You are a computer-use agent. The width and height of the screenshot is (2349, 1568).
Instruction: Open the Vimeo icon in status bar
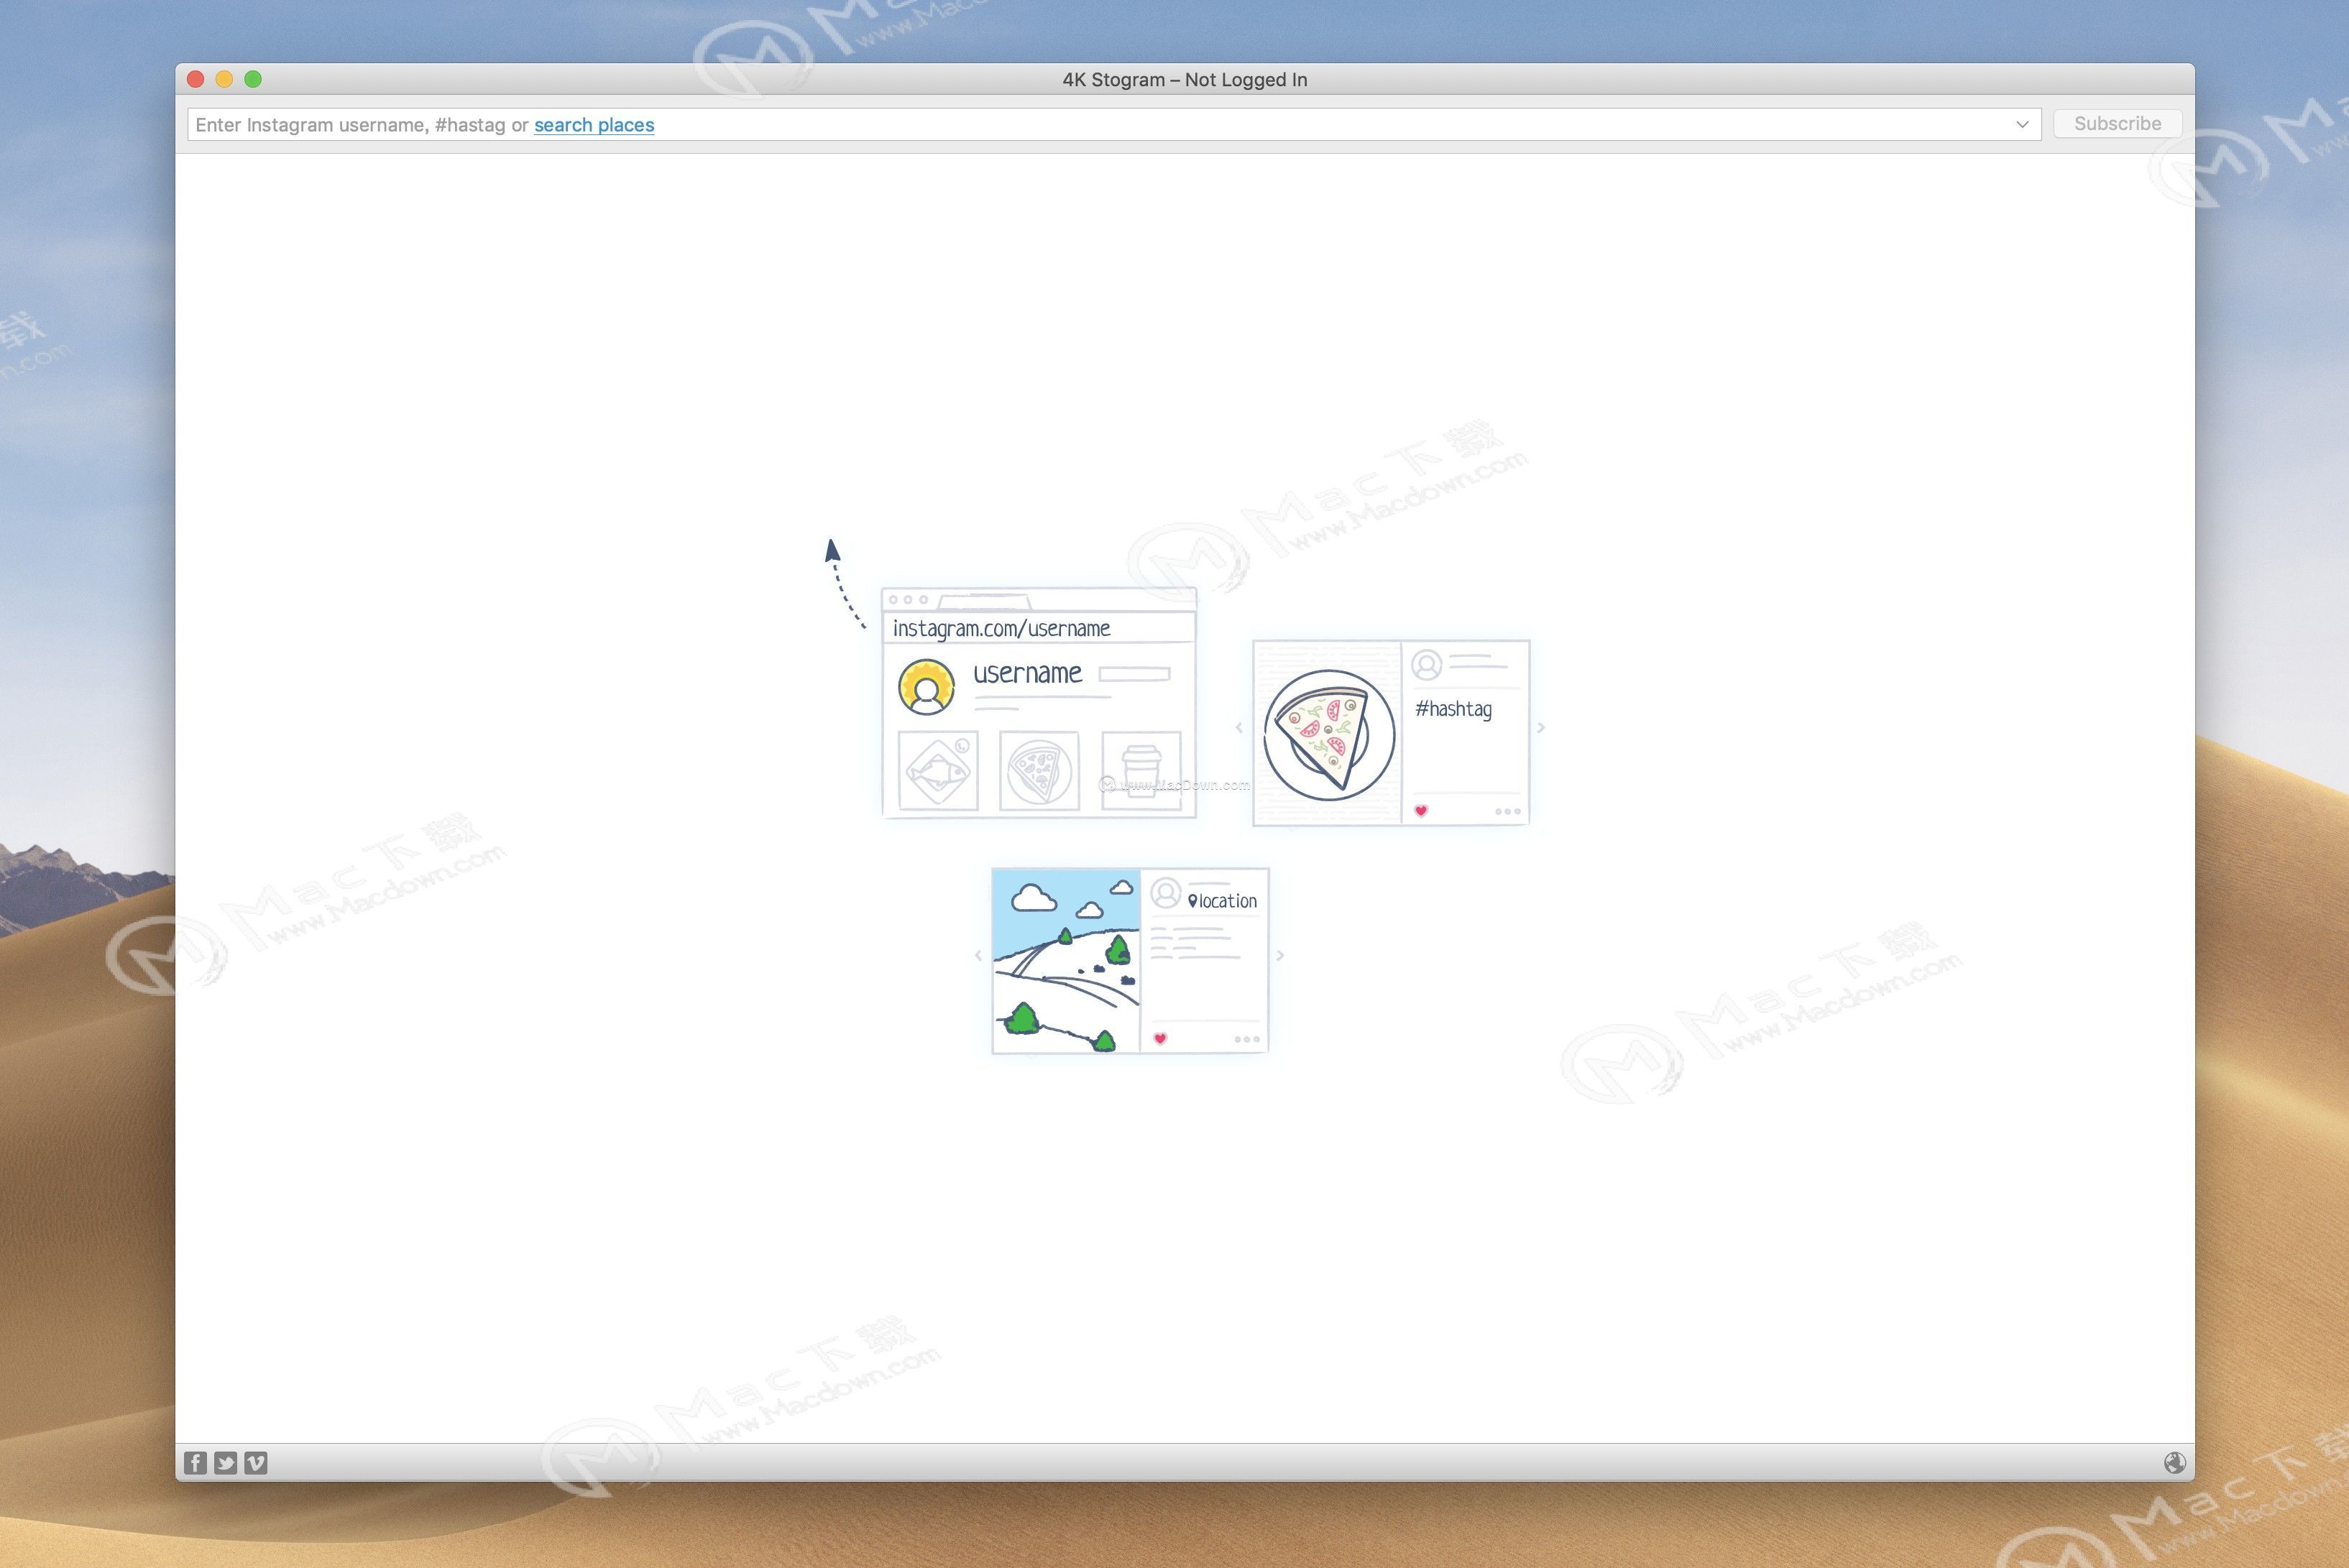coord(256,1463)
